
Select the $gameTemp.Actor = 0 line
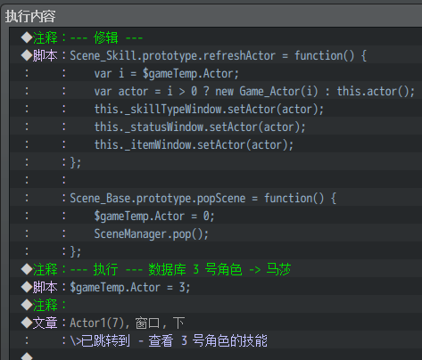[x=216, y=216]
